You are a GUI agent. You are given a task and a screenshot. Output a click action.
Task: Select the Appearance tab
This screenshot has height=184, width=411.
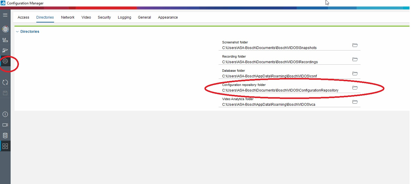tap(168, 17)
